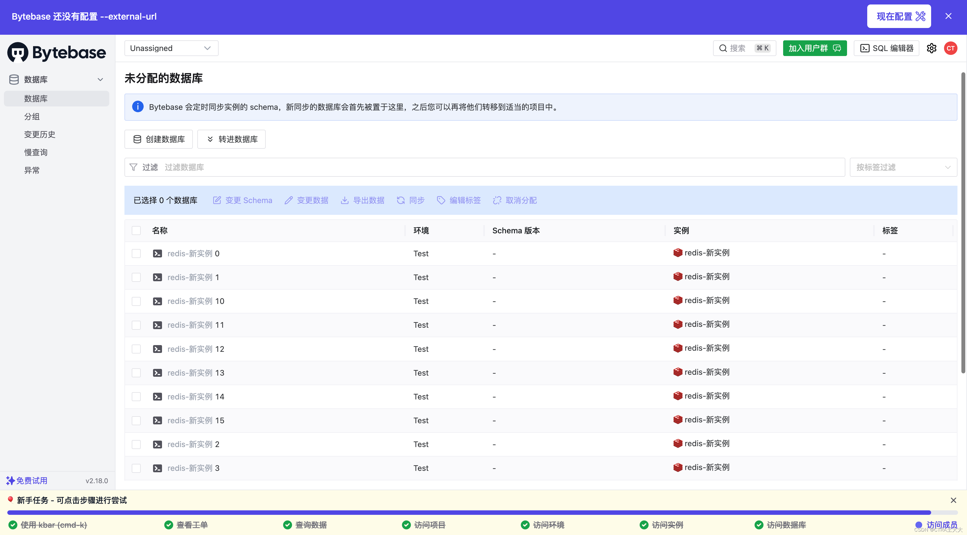Click the 访问成员 onboarding step

point(936,524)
